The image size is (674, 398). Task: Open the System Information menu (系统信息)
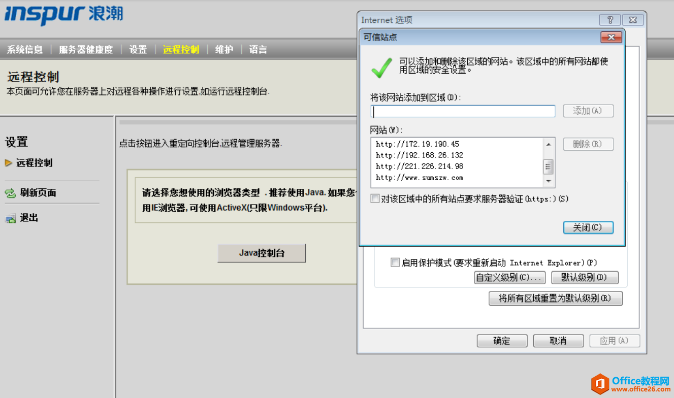pos(25,50)
